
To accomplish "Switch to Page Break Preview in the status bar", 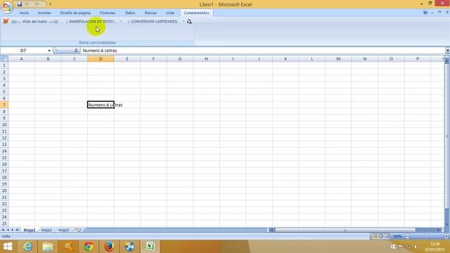I will click(x=387, y=236).
